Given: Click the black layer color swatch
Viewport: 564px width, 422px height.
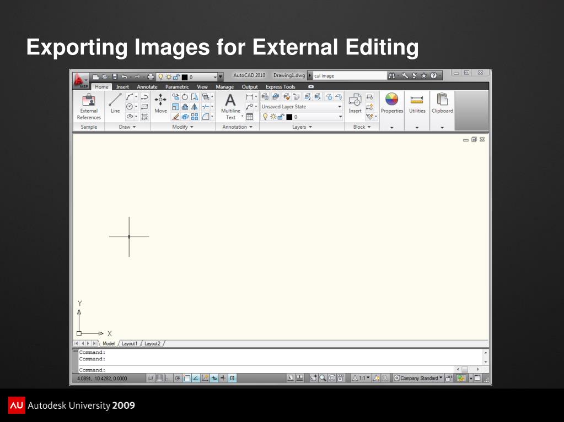Looking at the screenshot, I should [x=289, y=117].
